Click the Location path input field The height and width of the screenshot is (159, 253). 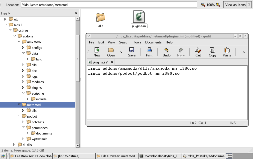(x=109, y=5)
